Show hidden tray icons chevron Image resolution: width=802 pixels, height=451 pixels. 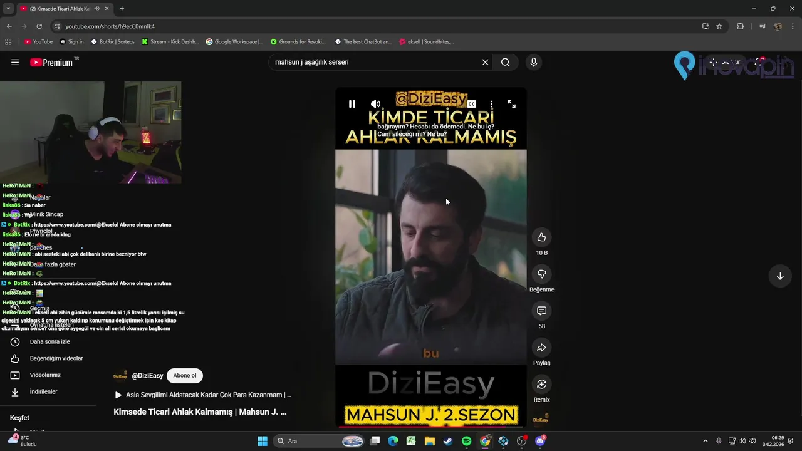pos(705,441)
